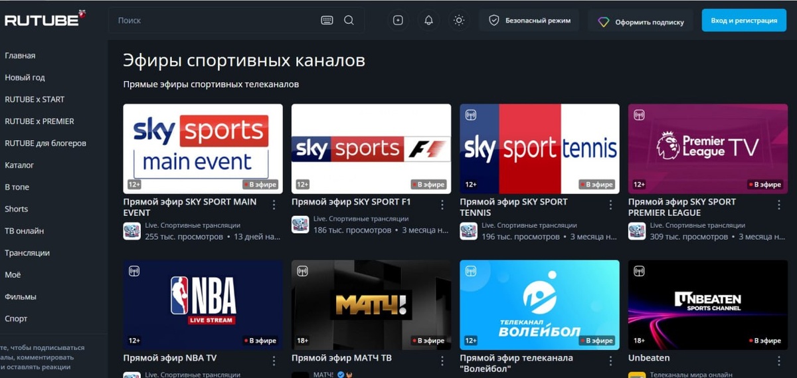797x378 pixels.
Task: Open title Прямой эфир SKY SPORT MAIN EVENT
Action: (190, 207)
